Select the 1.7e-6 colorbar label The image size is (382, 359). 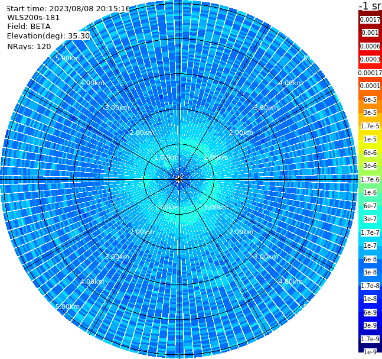click(370, 179)
